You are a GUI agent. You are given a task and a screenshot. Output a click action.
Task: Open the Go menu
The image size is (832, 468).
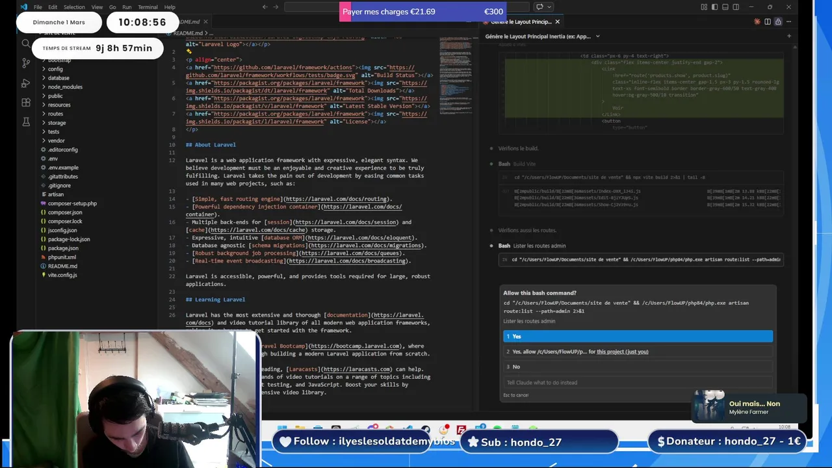[113, 6]
